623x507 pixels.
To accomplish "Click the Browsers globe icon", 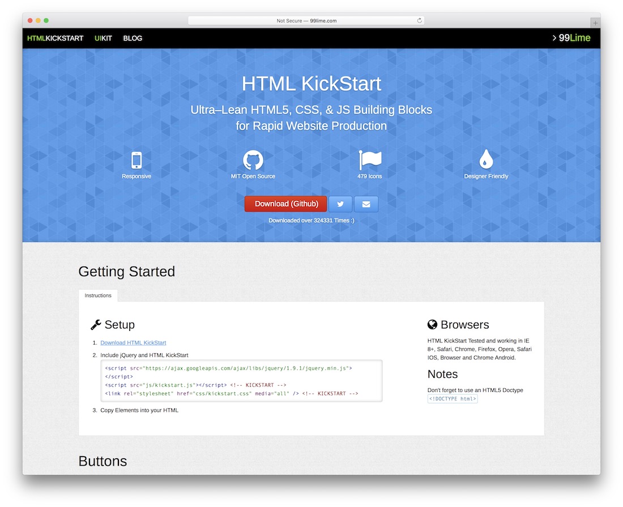I will pyautogui.click(x=433, y=325).
